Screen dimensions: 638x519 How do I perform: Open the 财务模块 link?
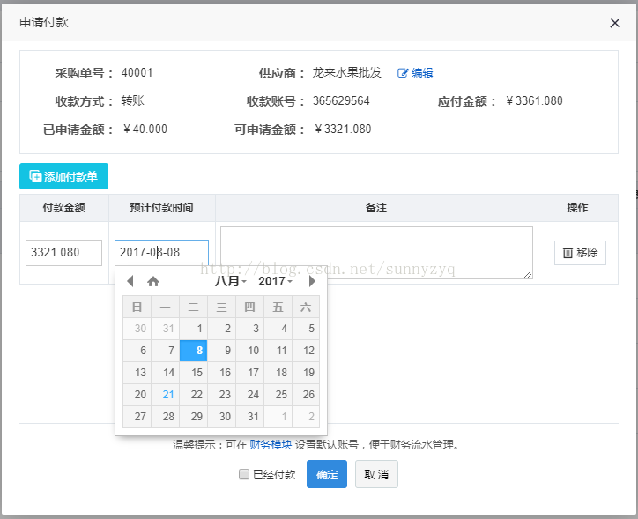[x=271, y=445]
